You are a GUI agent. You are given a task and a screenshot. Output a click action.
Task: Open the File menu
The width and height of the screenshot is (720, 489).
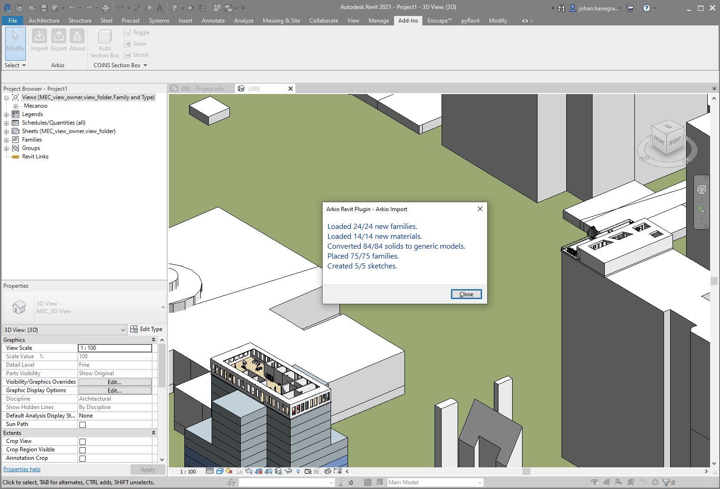pos(13,21)
